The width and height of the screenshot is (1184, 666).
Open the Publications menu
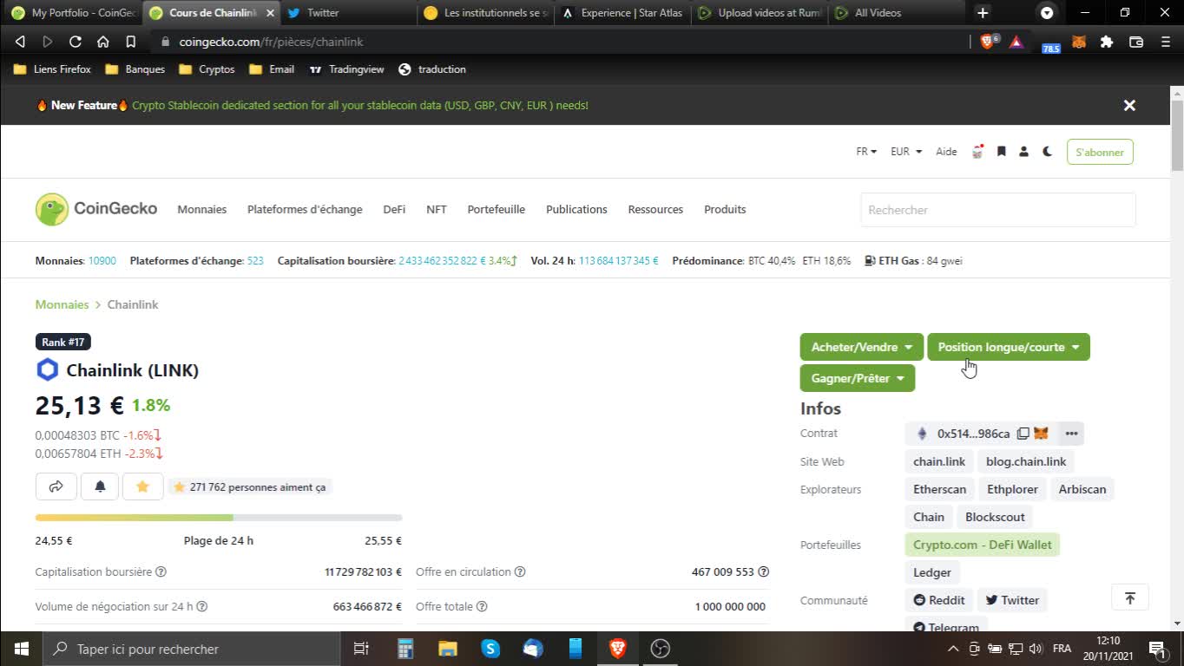pos(576,209)
